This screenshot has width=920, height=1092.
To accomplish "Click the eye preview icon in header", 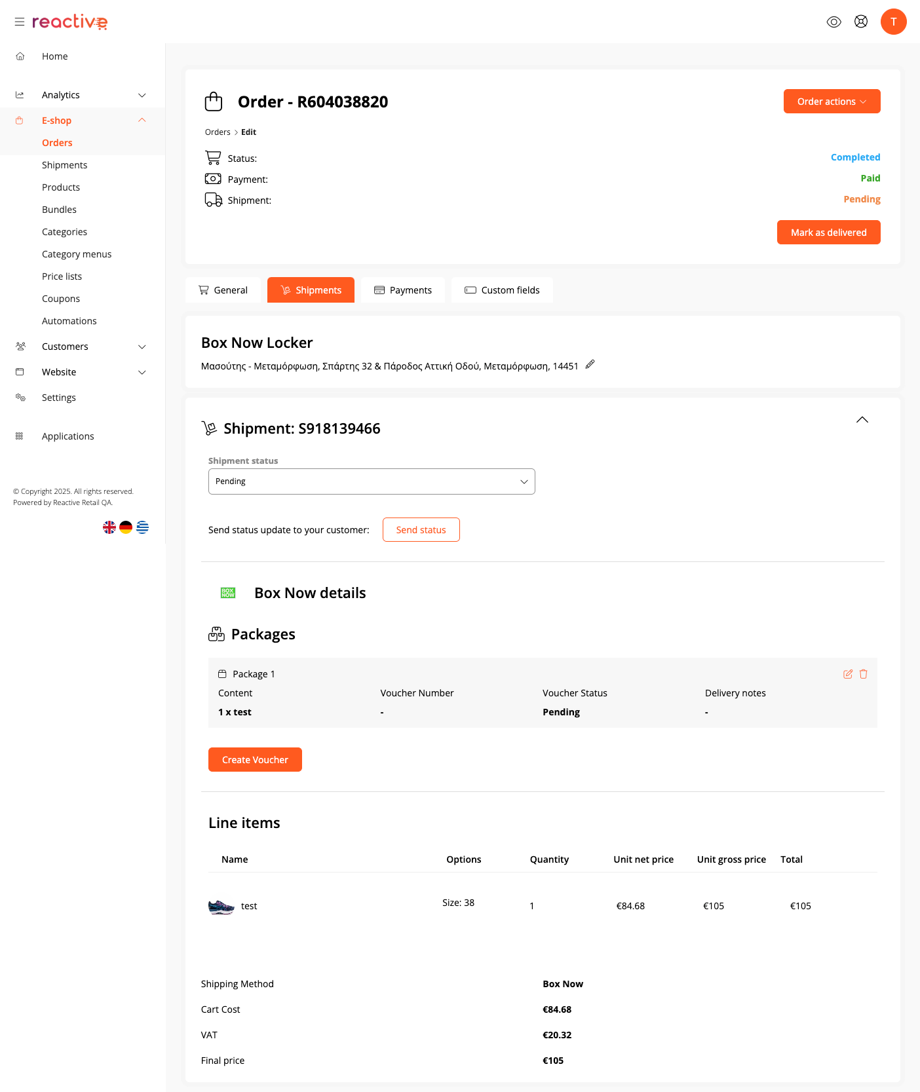I will point(834,22).
